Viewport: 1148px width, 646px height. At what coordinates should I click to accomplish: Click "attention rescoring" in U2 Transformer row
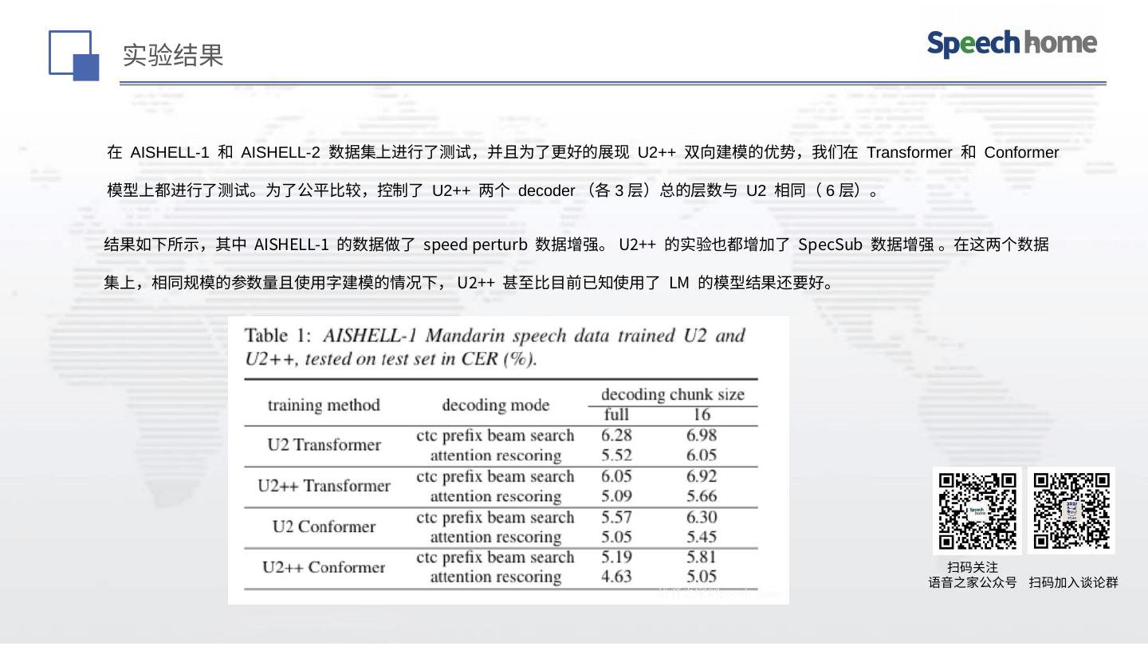click(496, 456)
